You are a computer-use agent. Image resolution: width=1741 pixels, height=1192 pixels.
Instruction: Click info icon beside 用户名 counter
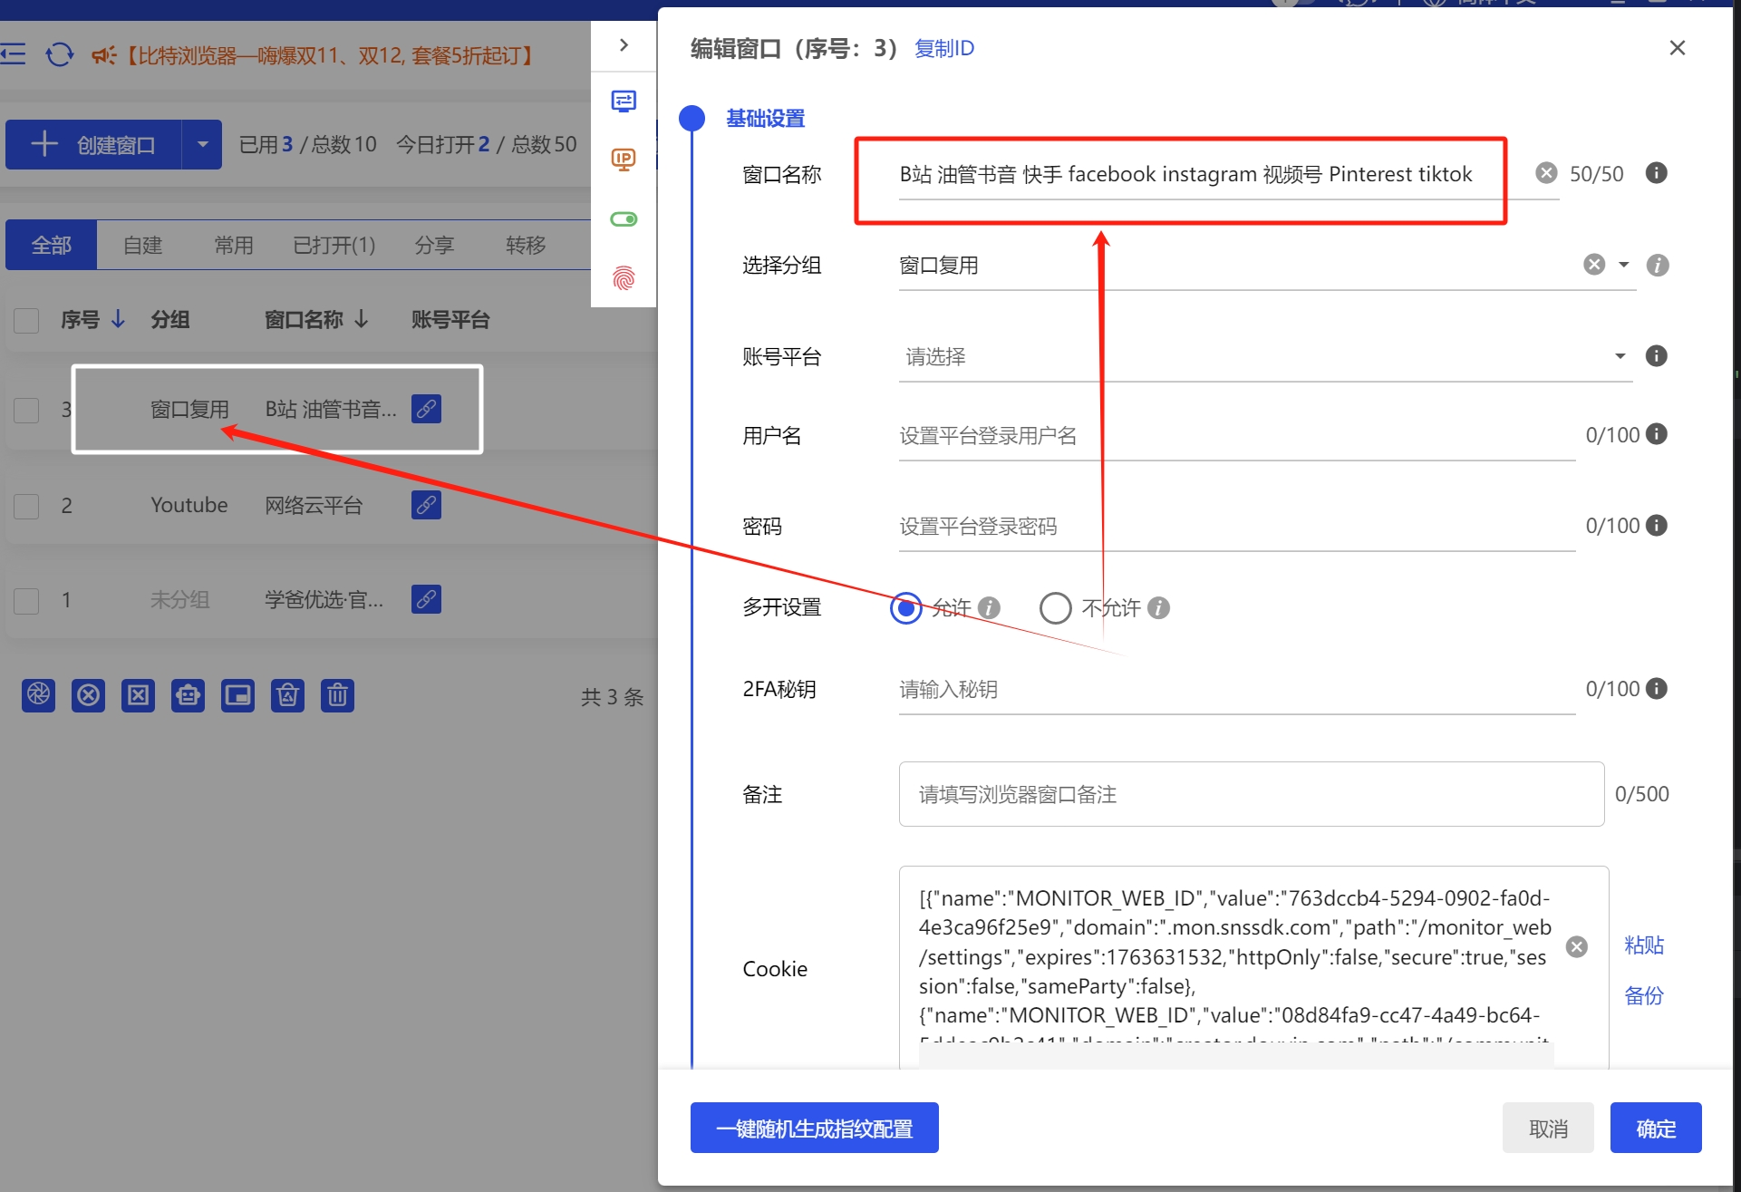pos(1656,434)
